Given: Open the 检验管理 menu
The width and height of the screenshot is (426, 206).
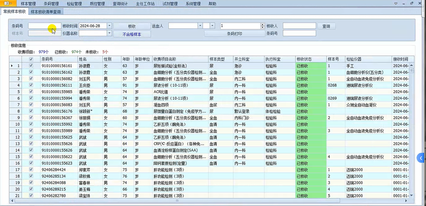Looking at the screenshot, I should tap(74, 4).
